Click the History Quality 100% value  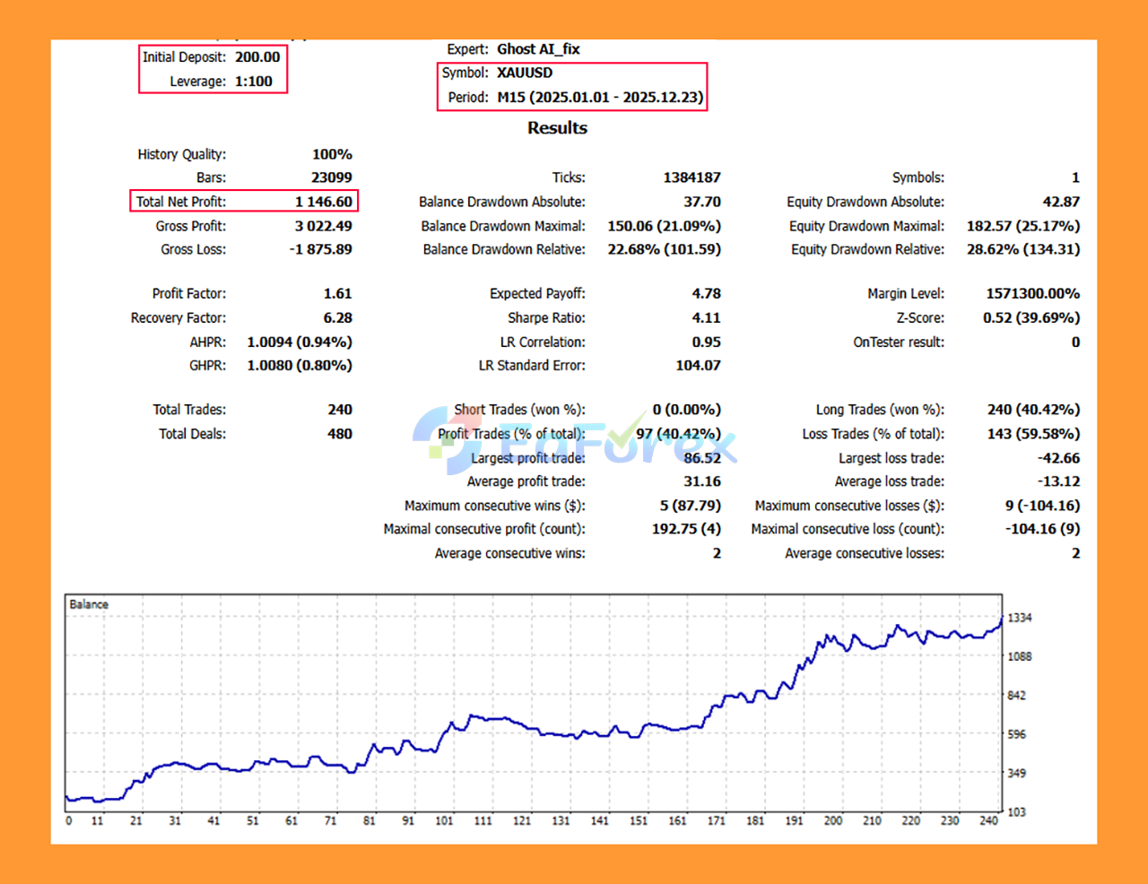[x=332, y=153]
